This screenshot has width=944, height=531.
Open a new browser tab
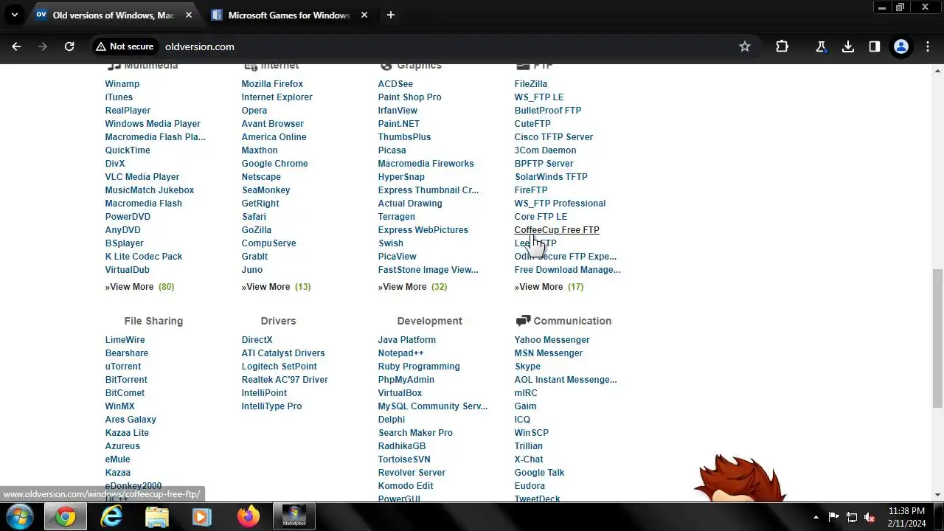point(390,15)
